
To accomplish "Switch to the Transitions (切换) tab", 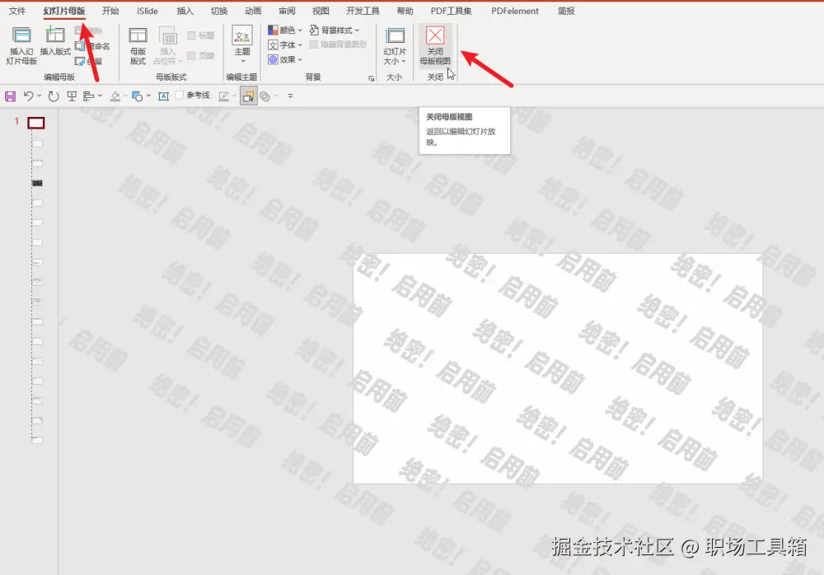I will pyautogui.click(x=219, y=11).
